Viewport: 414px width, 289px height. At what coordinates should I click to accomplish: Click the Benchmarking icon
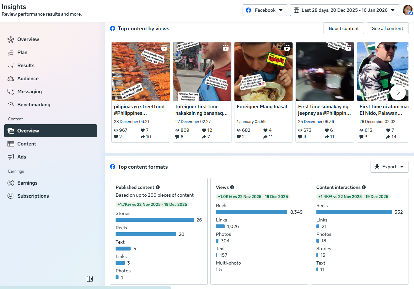pos(11,105)
